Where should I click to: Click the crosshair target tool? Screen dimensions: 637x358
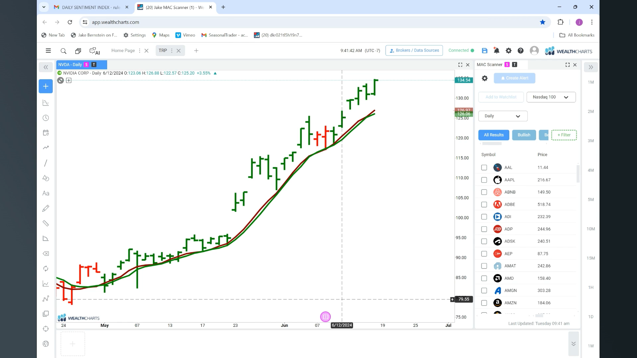pos(46,329)
